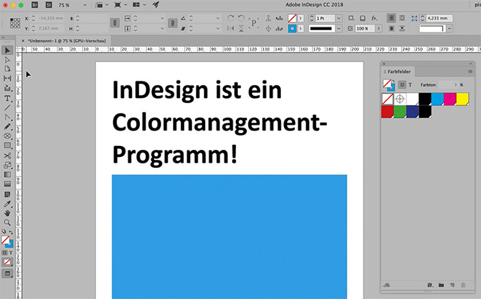The width and height of the screenshot is (481, 299).
Task: Enable wrap around bounding box
Action: click(402, 18)
